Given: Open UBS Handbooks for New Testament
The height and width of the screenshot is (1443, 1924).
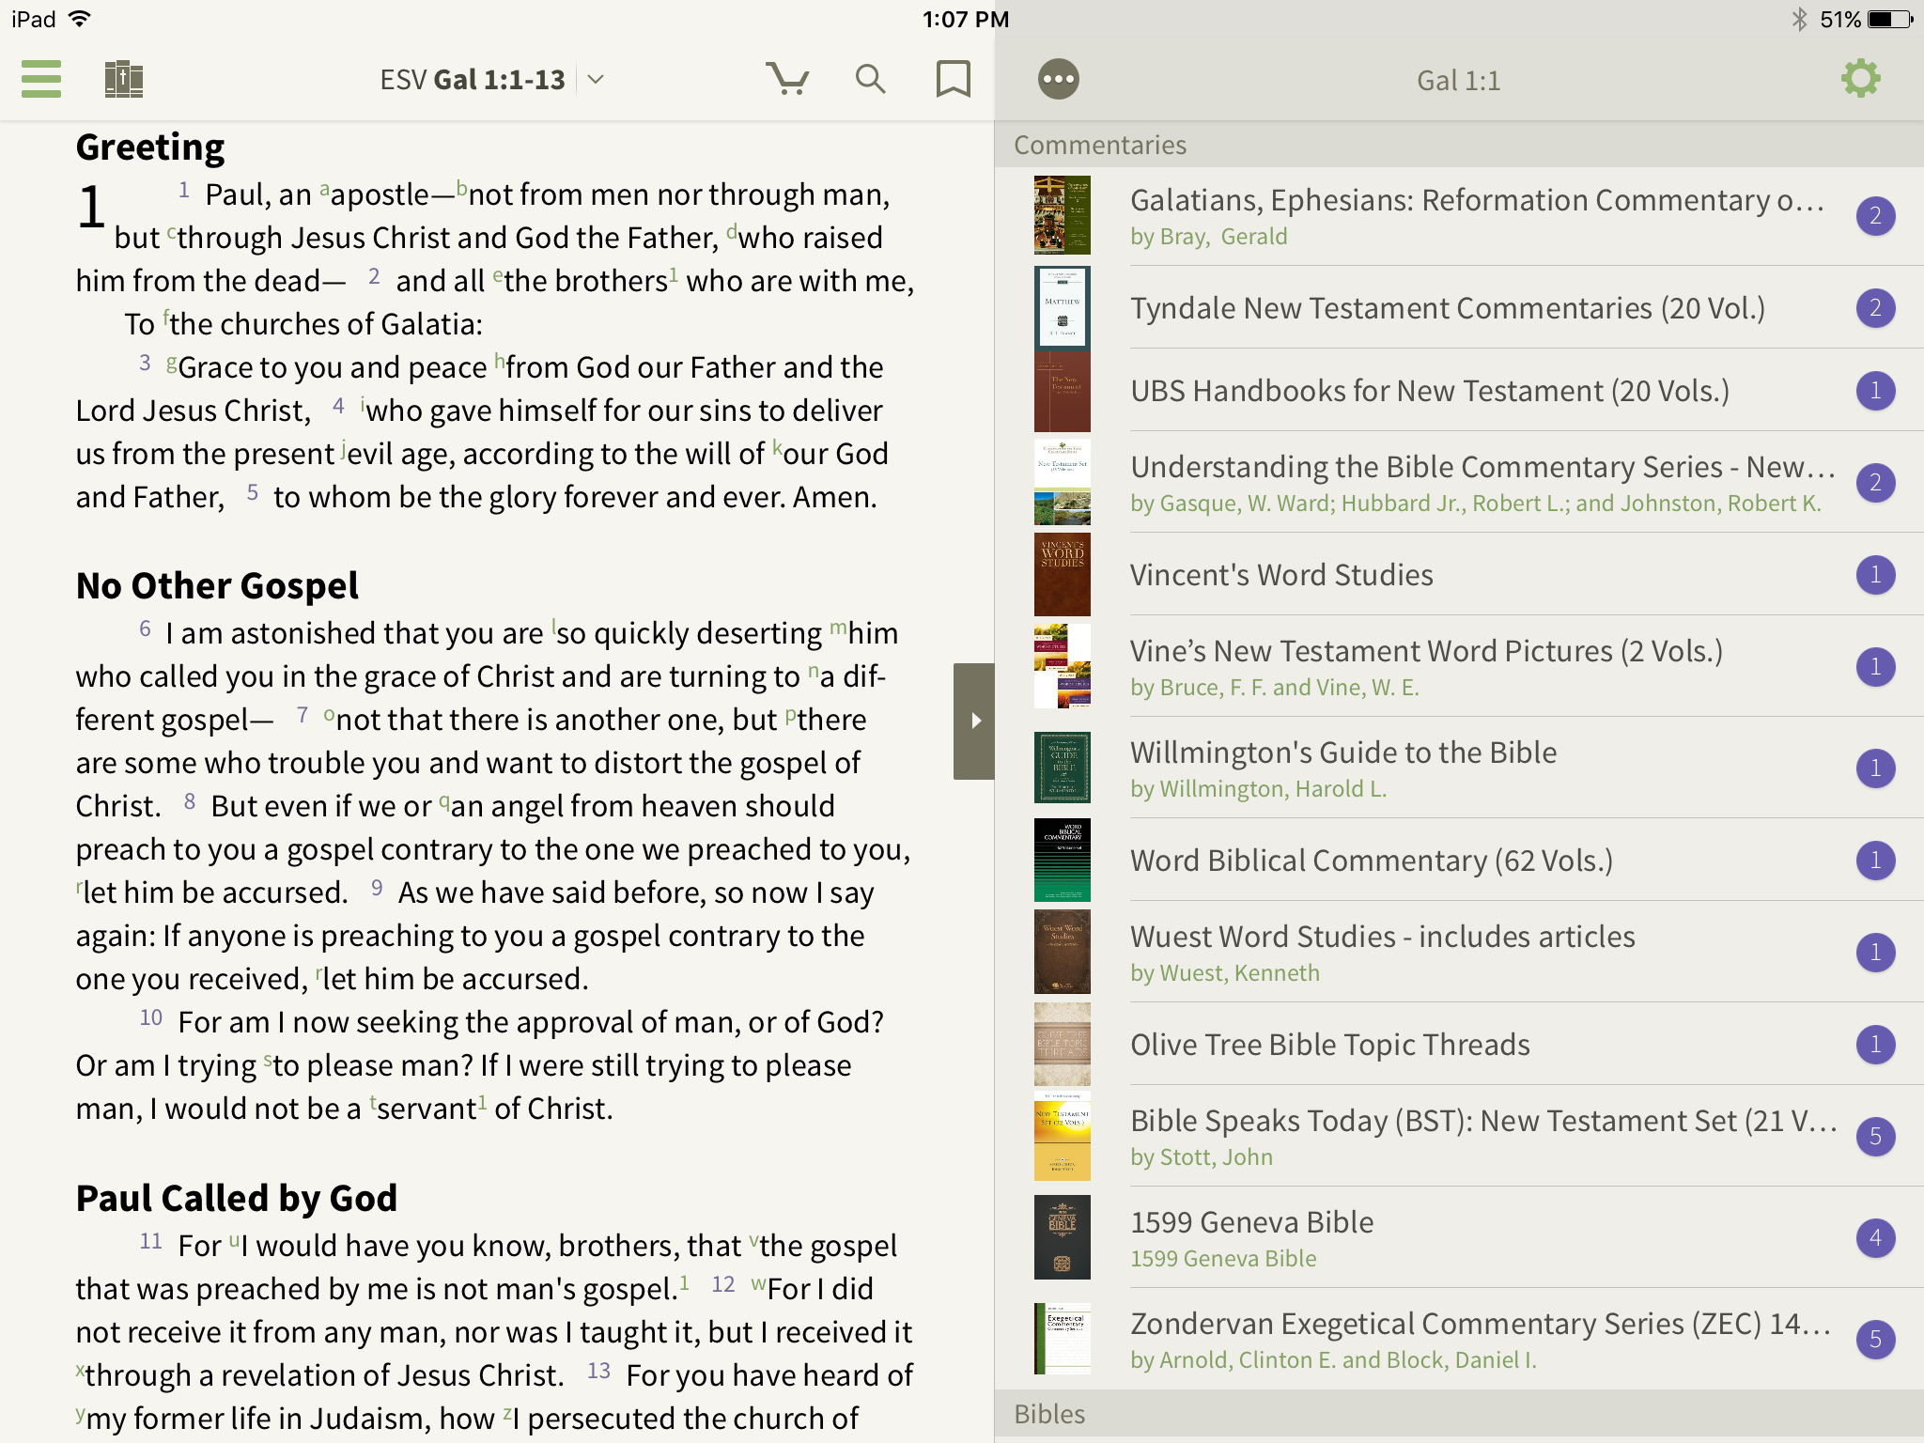Looking at the screenshot, I should click(1459, 391).
